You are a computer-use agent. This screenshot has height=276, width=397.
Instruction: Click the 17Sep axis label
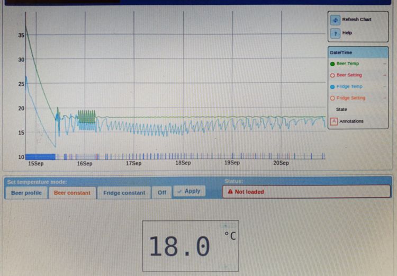tap(134, 164)
